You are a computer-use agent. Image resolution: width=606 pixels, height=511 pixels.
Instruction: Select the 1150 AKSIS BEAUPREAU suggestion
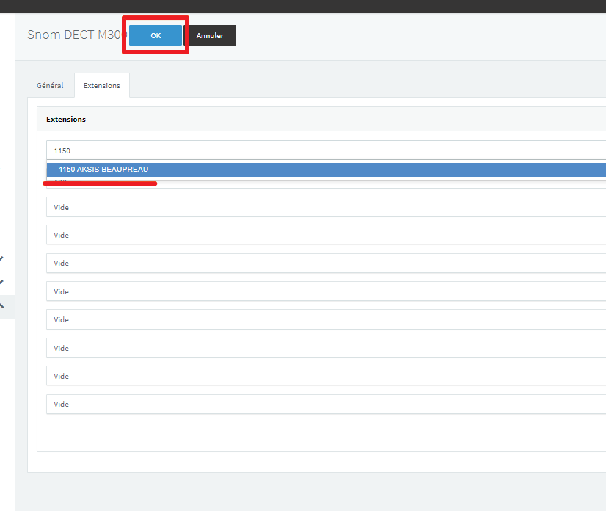(x=326, y=170)
